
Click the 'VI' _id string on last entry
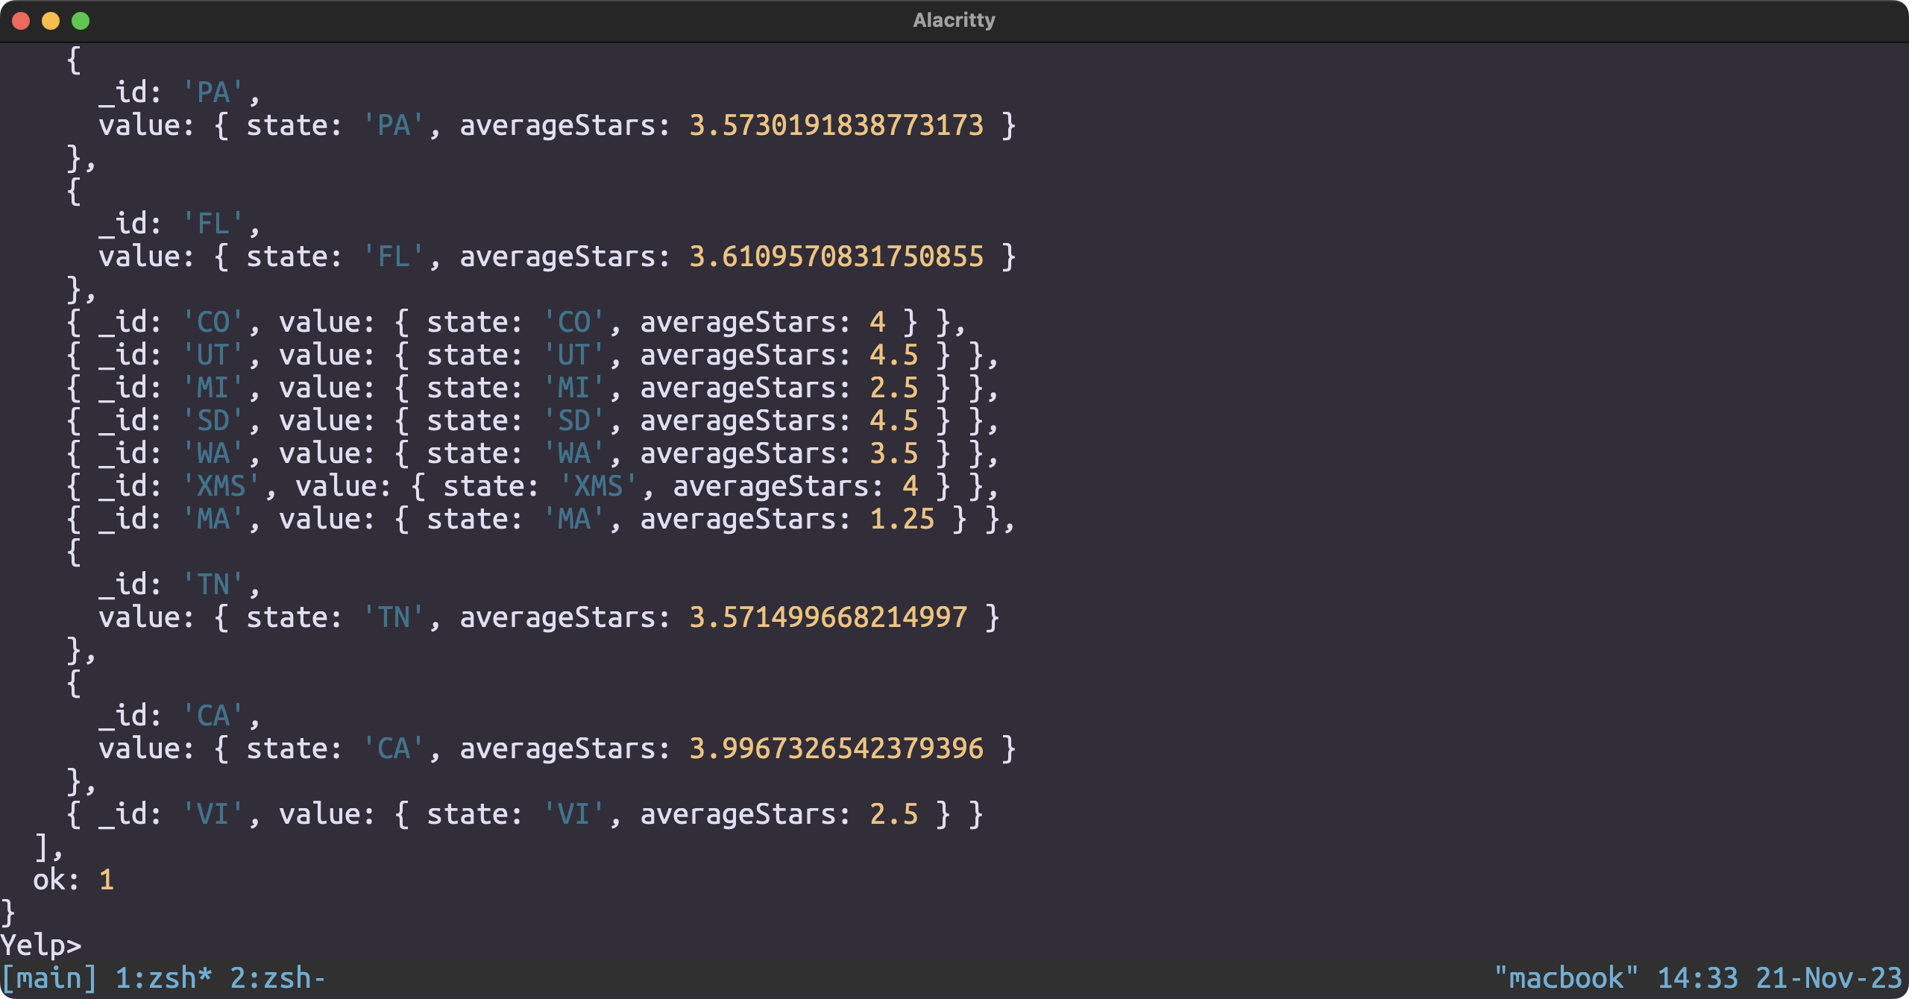[213, 814]
